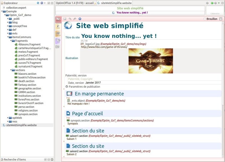The height and width of the screenshot is (162, 225).
Task: Switch to the Edition view side button
Action: click(x=58, y=20)
